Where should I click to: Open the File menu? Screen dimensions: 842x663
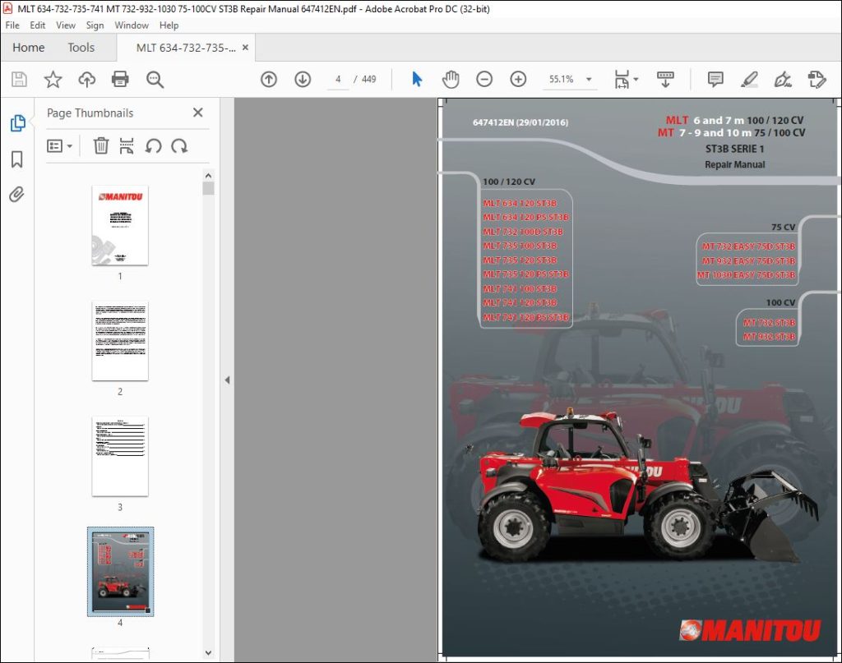click(12, 25)
